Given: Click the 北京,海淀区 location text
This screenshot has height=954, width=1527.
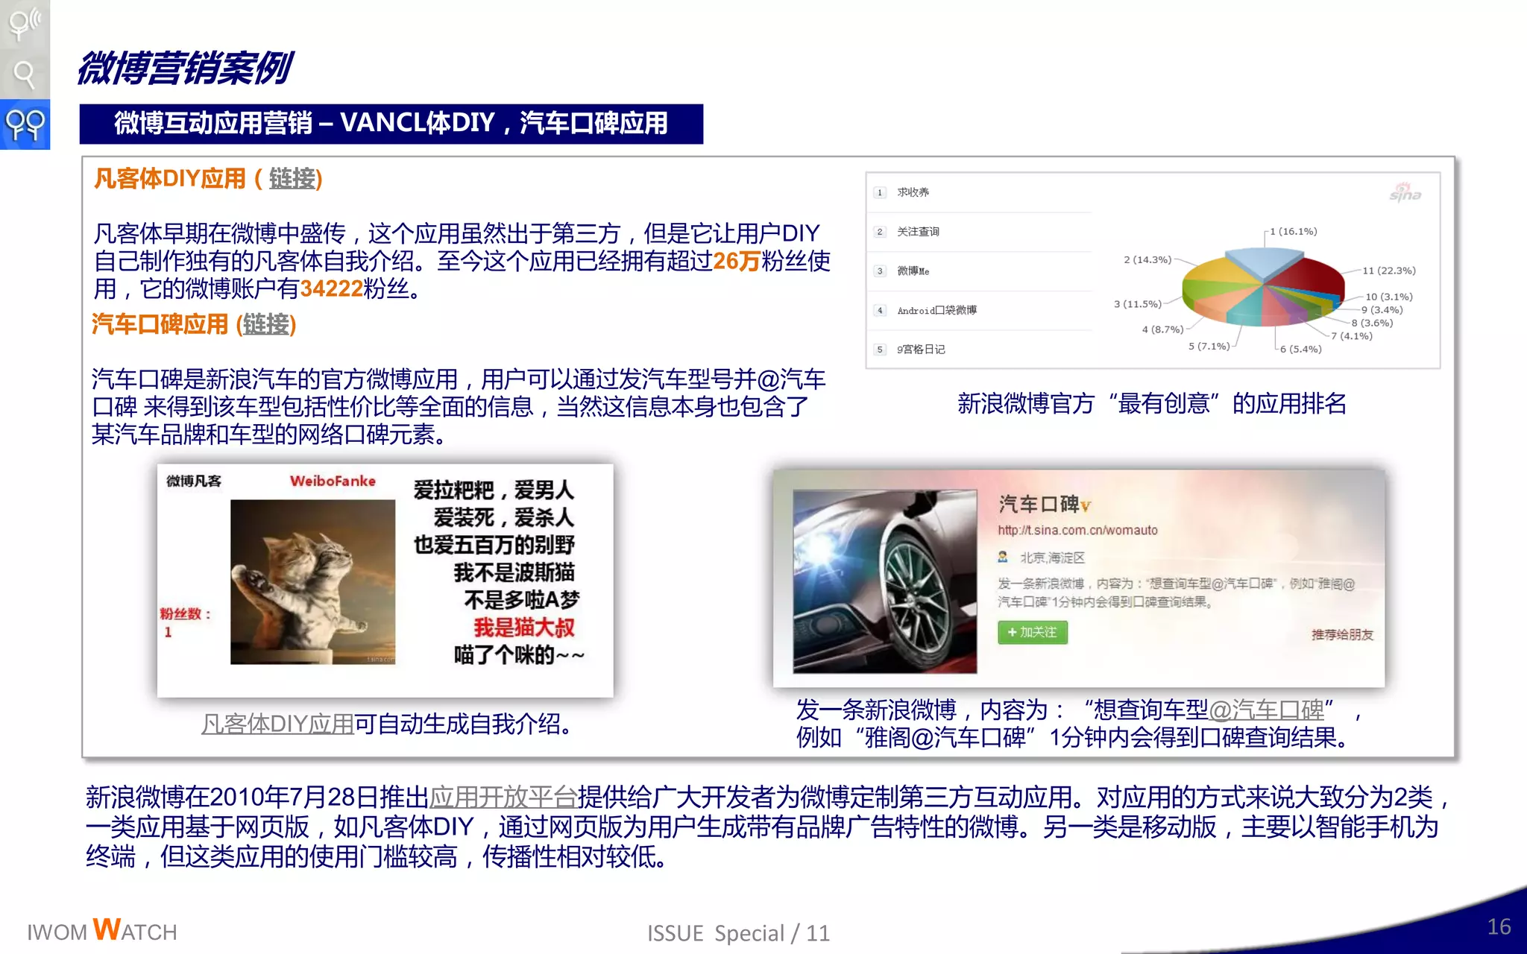Looking at the screenshot, I should click(x=1052, y=557).
